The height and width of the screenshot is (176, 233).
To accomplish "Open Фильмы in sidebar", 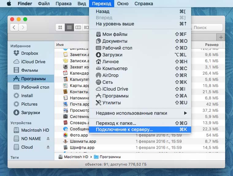I will click(31, 70).
